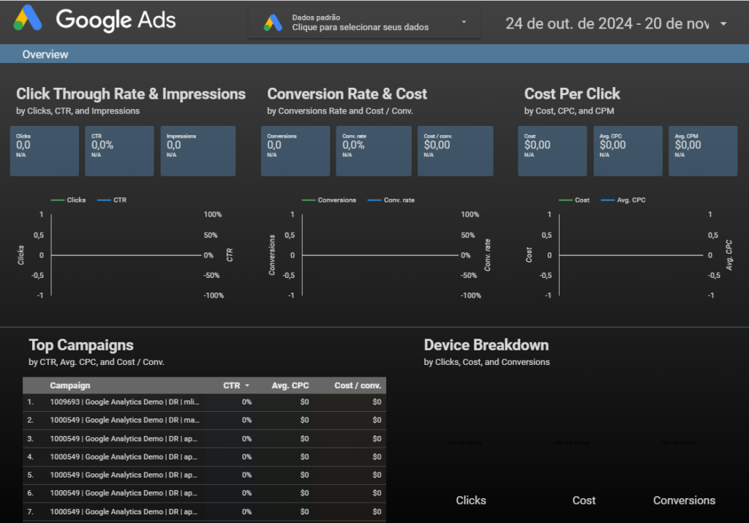Click the Conversions label under Device Breakdown
Screen dimensions: 749x523
(x=684, y=500)
